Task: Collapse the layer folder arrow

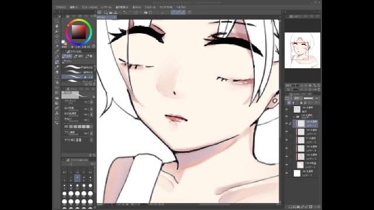Action: point(293,117)
